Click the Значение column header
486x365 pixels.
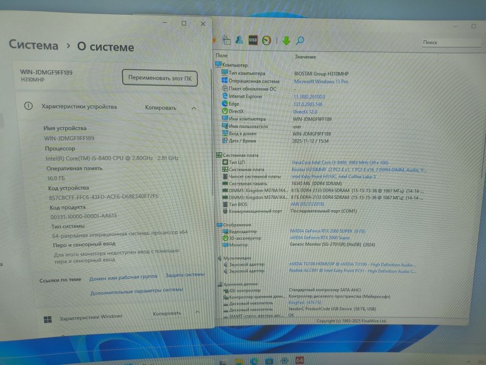click(305, 57)
